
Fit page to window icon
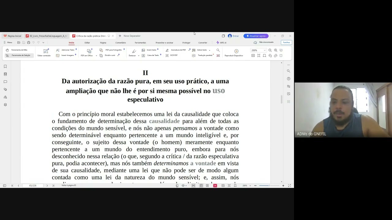(x=259, y=56)
